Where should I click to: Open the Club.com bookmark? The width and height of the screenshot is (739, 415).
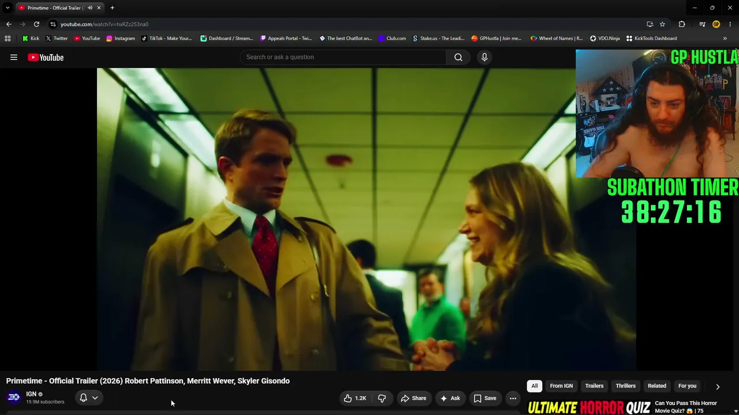coord(393,39)
